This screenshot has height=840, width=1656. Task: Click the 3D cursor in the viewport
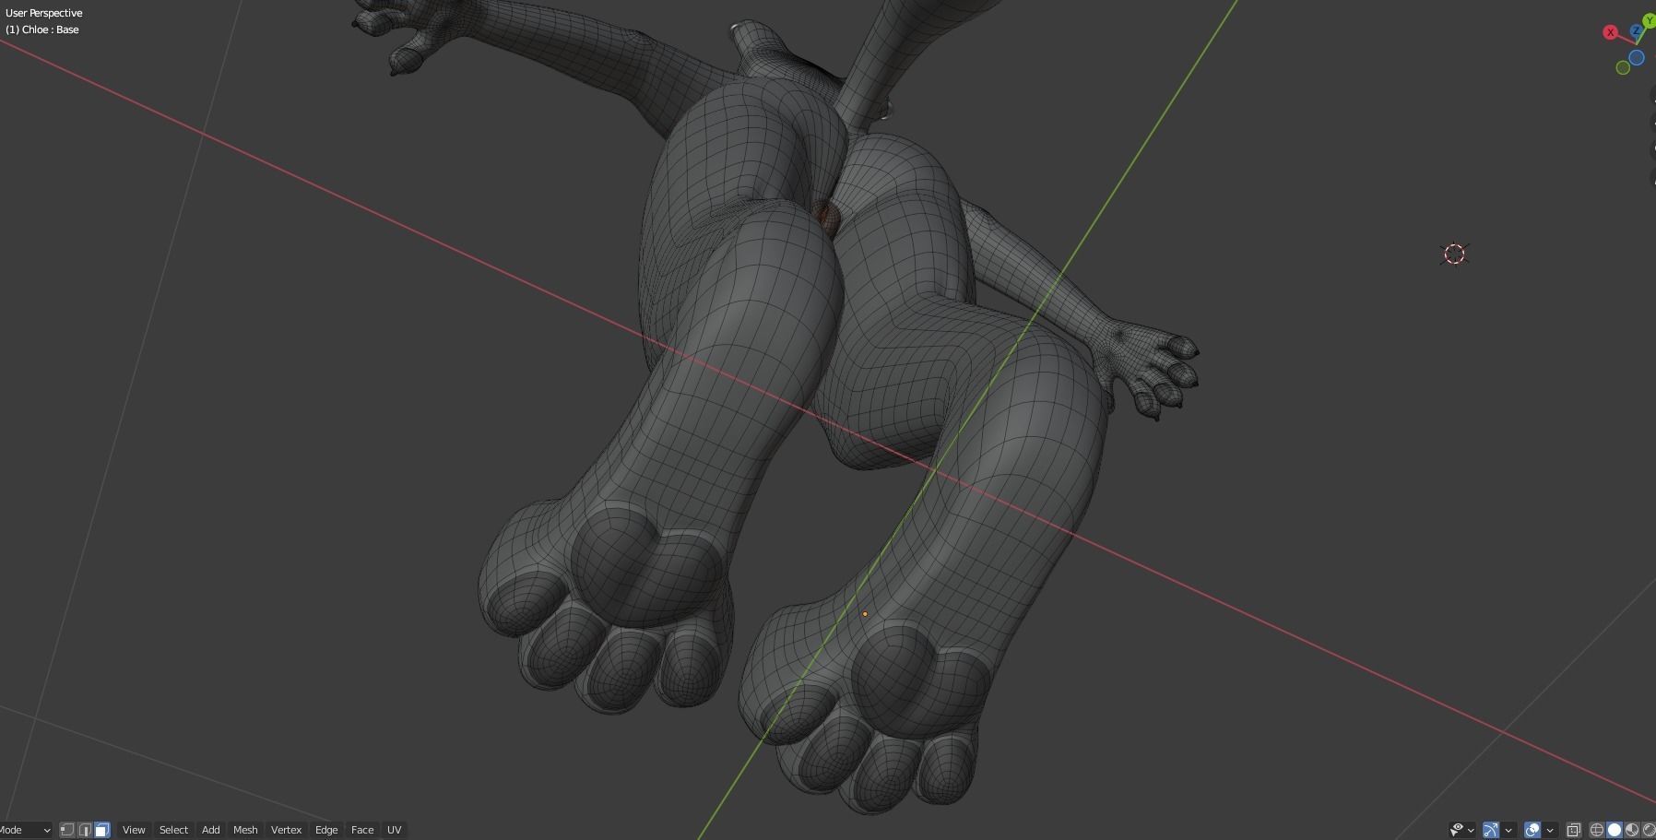point(1454,254)
